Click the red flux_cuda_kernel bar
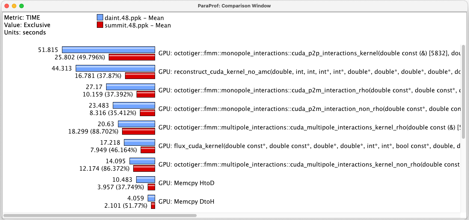Screen dimensions: 469x220 point(148,150)
